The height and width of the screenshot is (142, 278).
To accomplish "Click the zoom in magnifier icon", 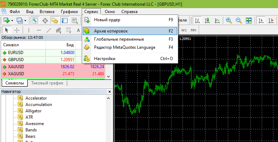I will click(x=229, y=20).
